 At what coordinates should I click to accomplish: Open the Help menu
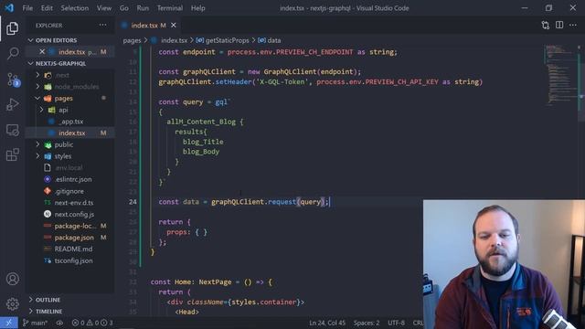click(x=197, y=8)
